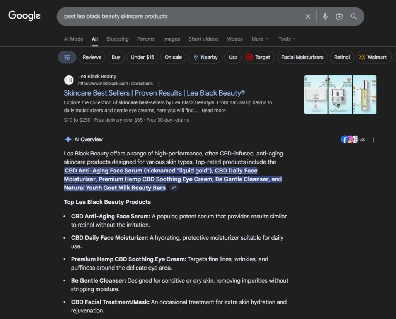Select Facial Moisturizers chip
Image resolution: width=396 pixels, height=319 pixels.
[x=302, y=57]
